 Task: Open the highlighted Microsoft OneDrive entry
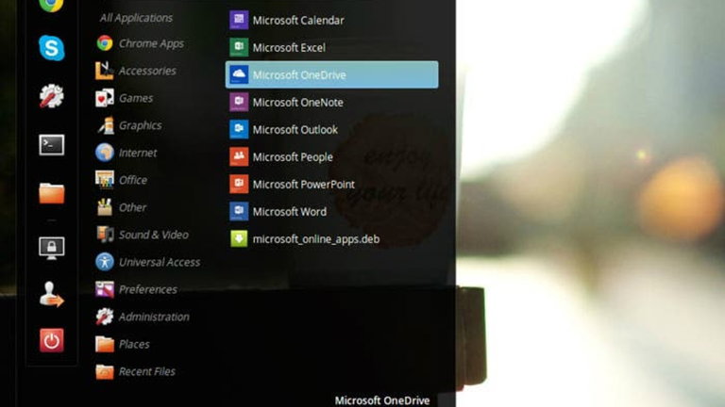[x=331, y=74]
